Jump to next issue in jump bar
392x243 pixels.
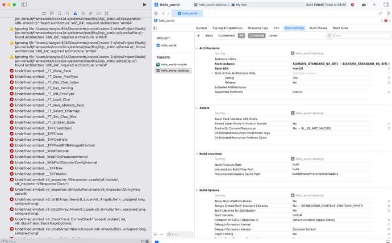[390, 21]
